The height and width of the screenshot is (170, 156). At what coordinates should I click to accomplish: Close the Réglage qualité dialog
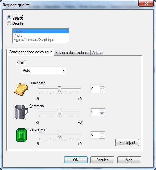point(146,3)
